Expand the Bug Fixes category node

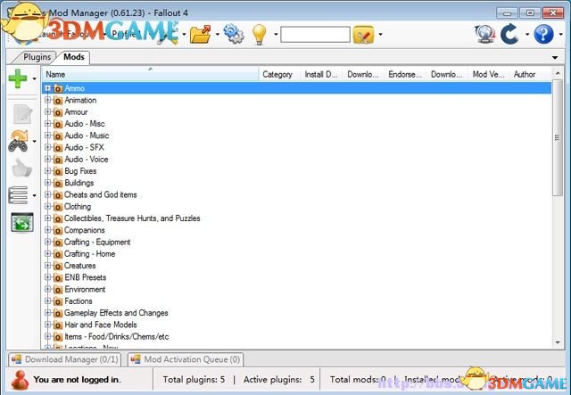pos(47,170)
